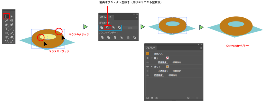
Task: Open the Appearance panel hamburger menu
Action: pyautogui.click(x=201, y=48)
